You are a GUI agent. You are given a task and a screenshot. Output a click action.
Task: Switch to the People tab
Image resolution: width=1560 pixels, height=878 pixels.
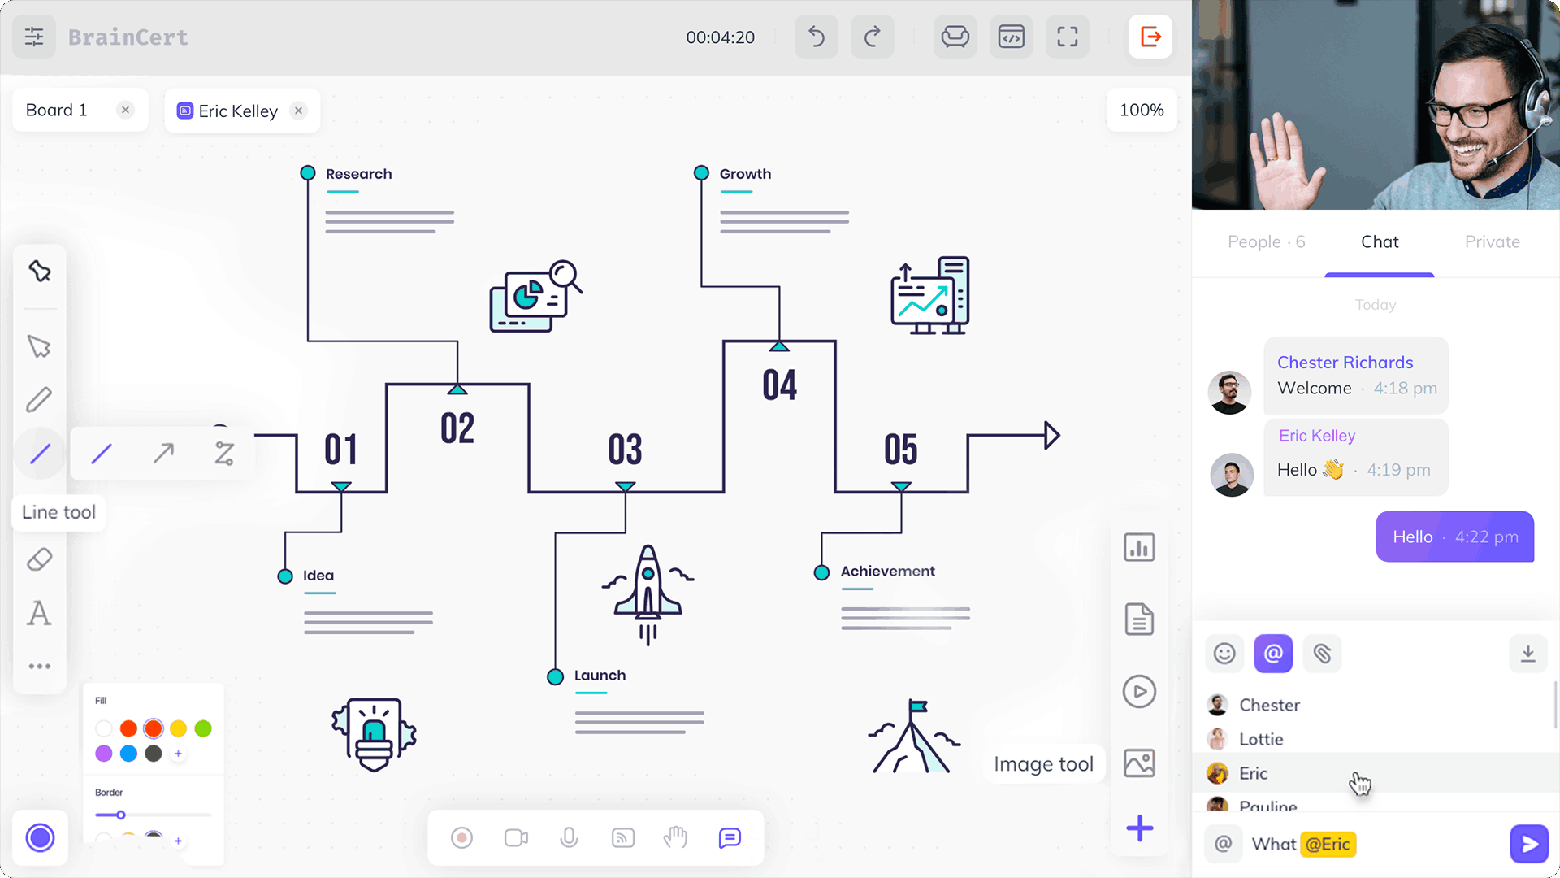(x=1266, y=241)
